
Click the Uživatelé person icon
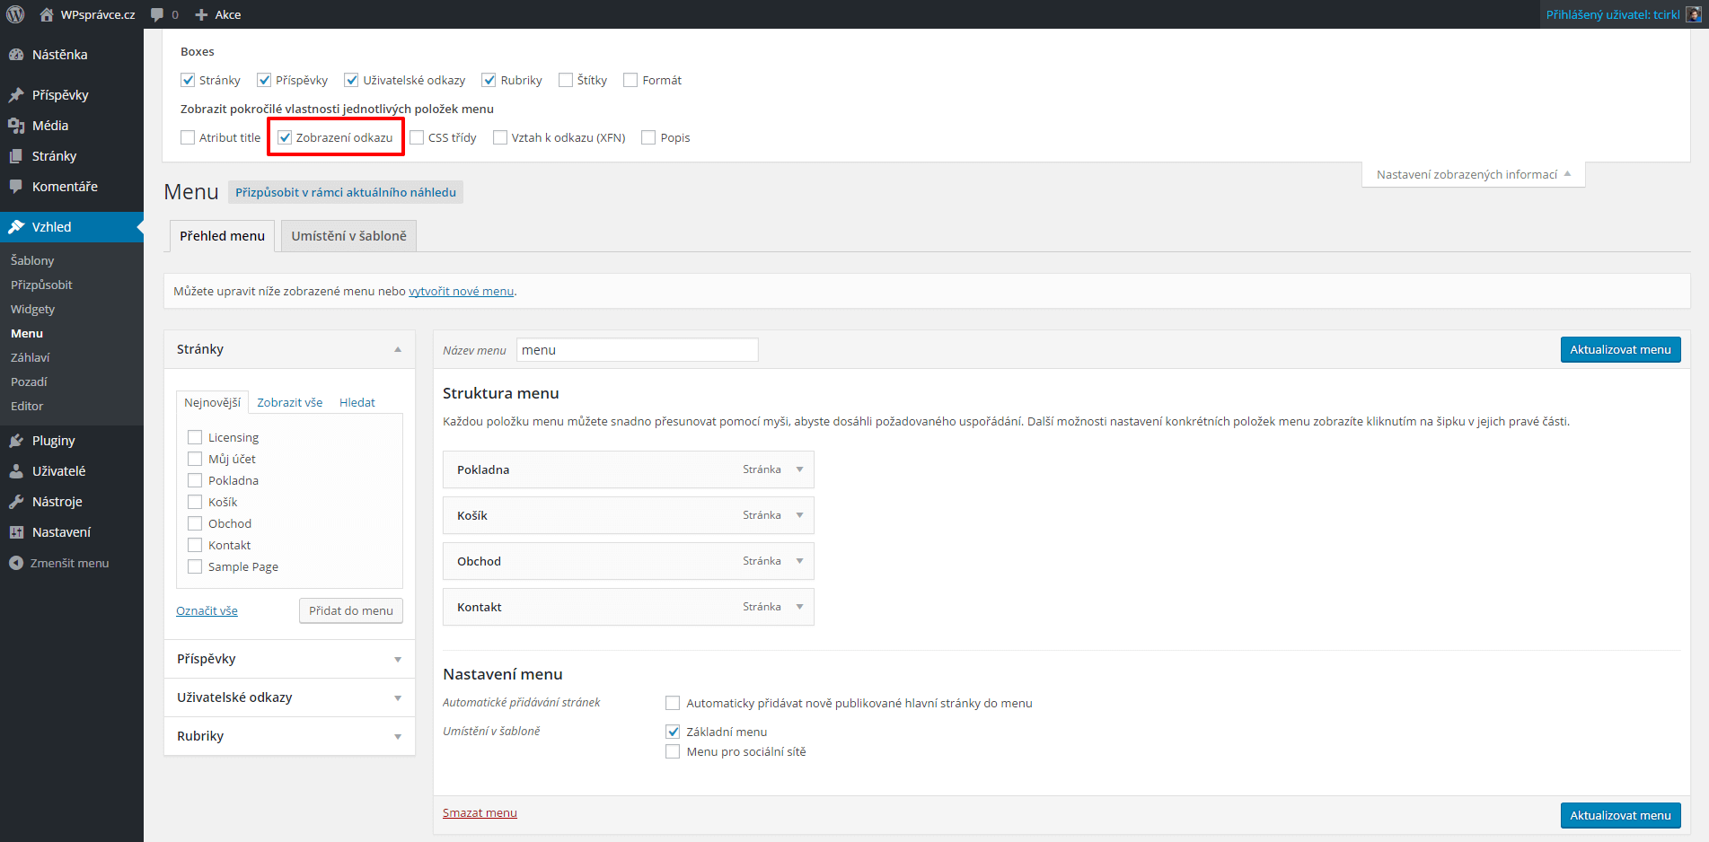click(x=16, y=471)
